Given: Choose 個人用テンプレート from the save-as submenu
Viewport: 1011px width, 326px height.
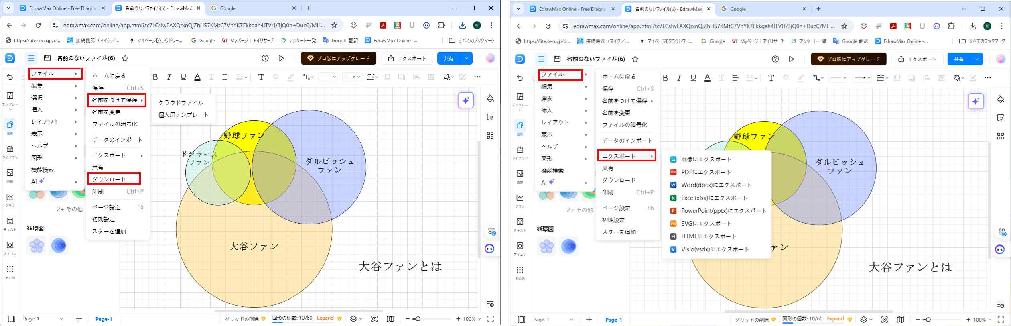Looking at the screenshot, I should click(184, 115).
